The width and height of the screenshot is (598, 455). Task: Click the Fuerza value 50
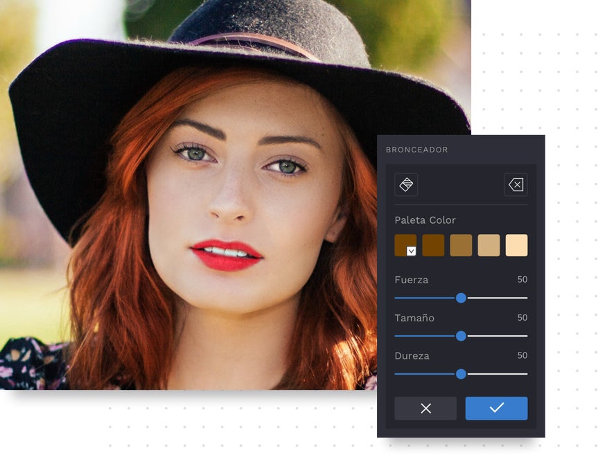click(522, 279)
